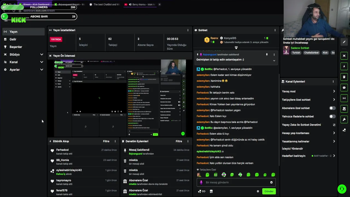
Task: Click the document widget icon
Action: (x=344, y=77)
